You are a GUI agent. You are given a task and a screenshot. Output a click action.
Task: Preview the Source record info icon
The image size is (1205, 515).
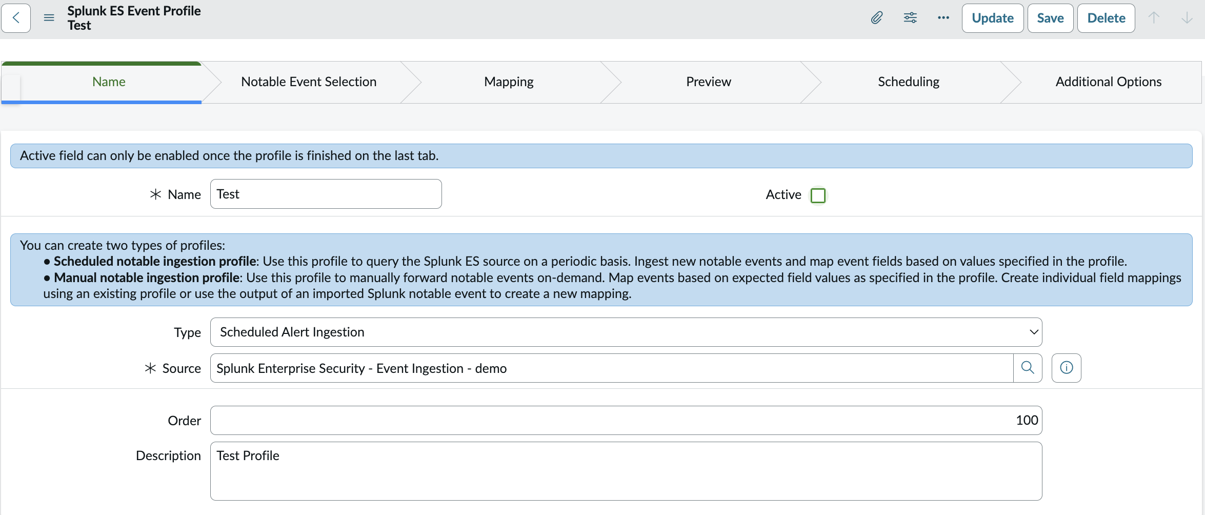[x=1067, y=368]
